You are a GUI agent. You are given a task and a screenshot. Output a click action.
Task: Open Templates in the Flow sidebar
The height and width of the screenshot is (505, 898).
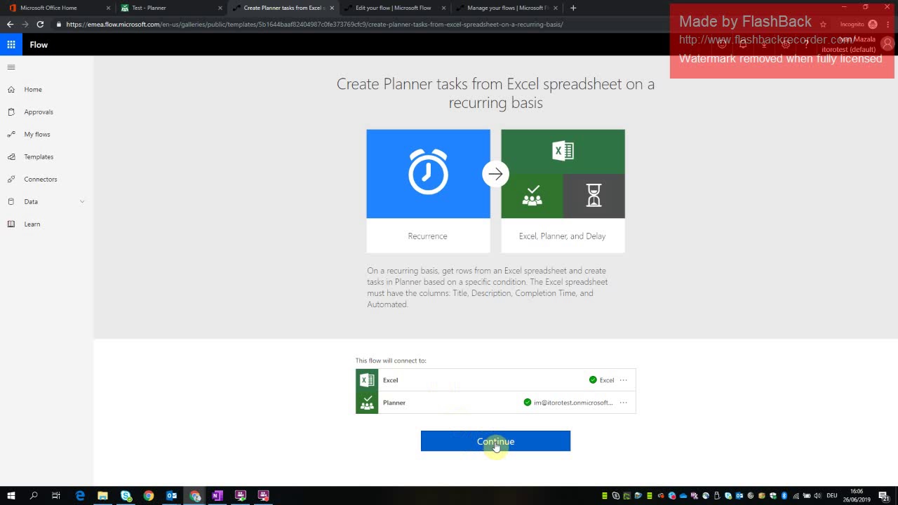(x=39, y=157)
